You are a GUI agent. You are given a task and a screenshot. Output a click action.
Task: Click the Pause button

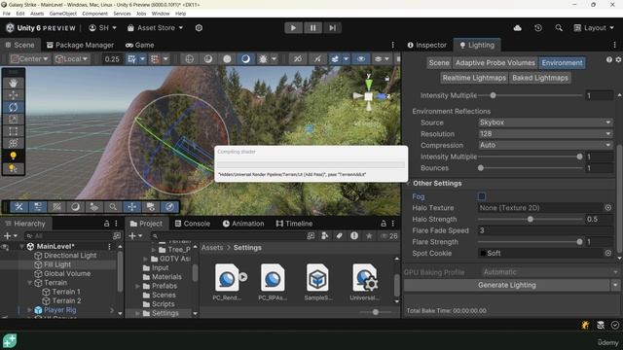pyautogui.click(x=312, y=28)
